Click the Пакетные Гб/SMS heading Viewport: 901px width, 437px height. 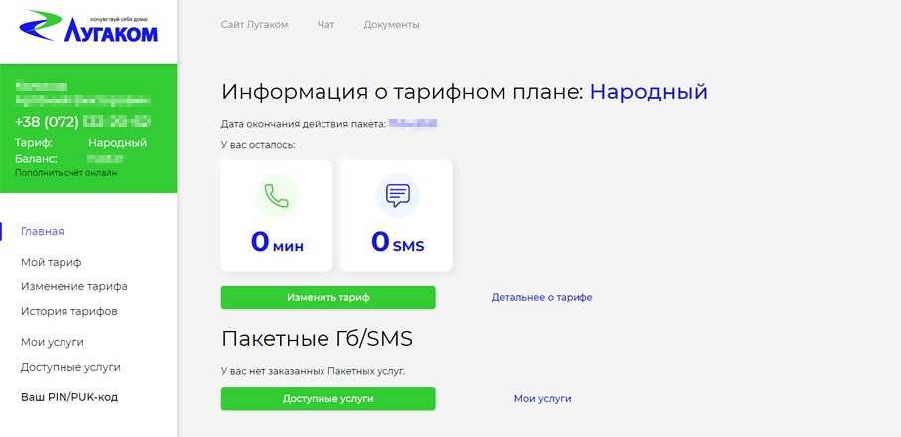coord(317,339)
